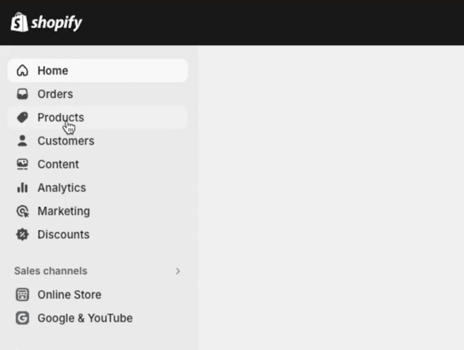Select the Marketing target icon

pos(22,211)
